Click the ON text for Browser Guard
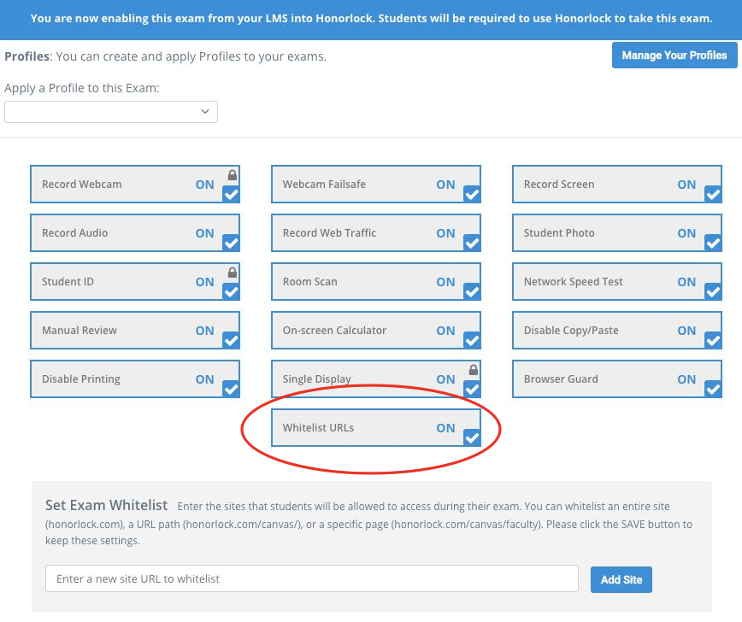This screenshot has width=742, height=622. (x=686, y=379)
